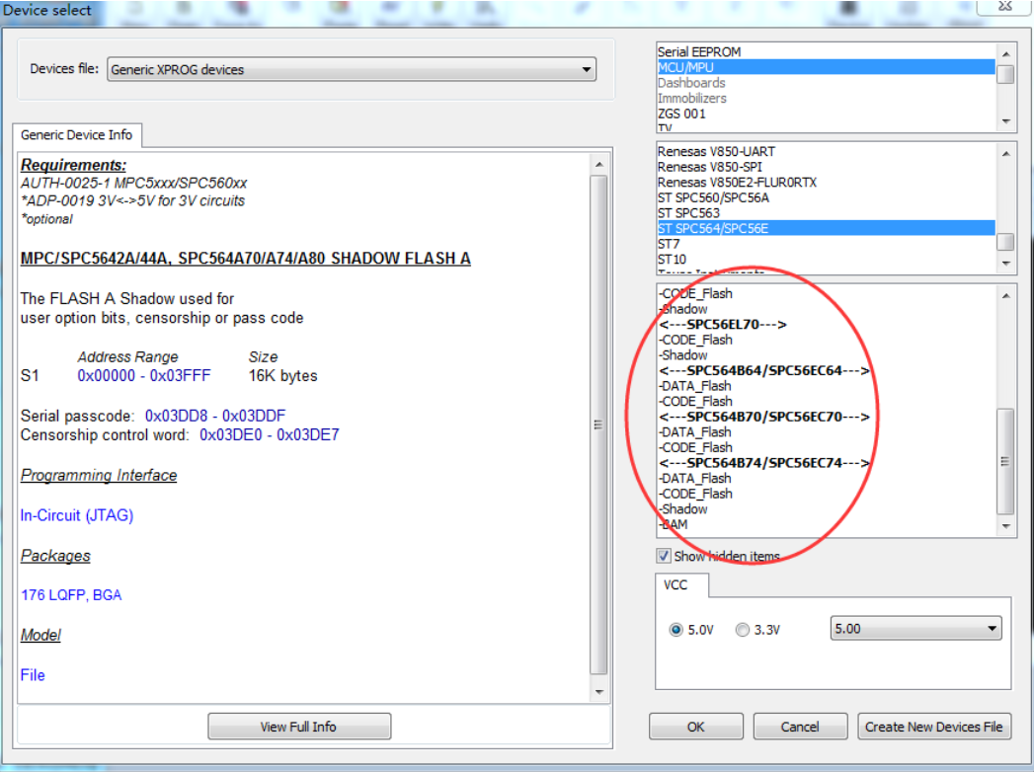Select CODE_Flash under SPC564B64/SPC56EC64
1034x772 pixels.
(x=826, y=402)
